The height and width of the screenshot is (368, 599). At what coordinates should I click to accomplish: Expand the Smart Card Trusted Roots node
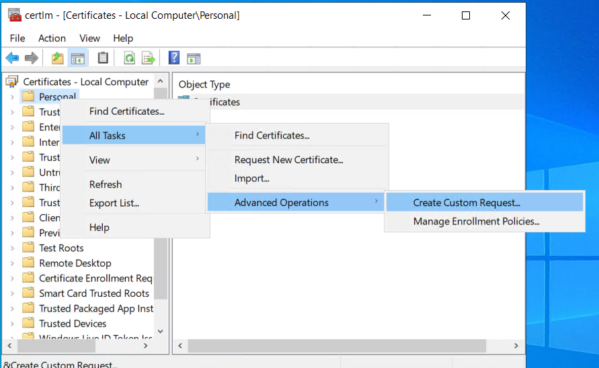click(12, 293)
